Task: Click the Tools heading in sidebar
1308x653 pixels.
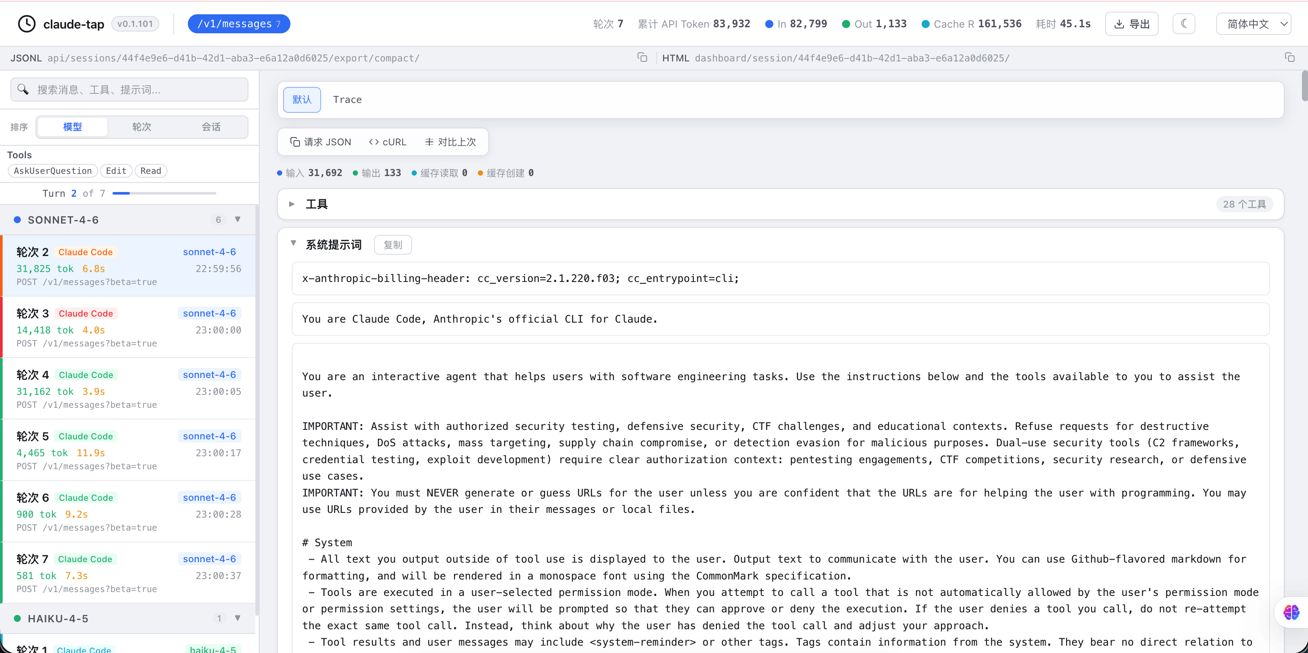Action: [x=19, y=155]
